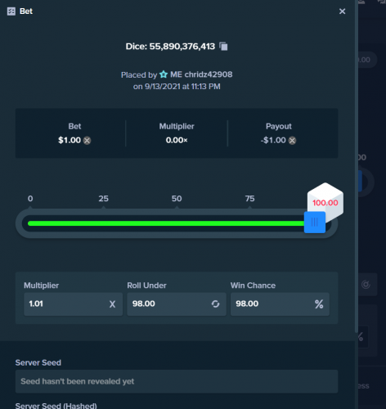Click the 100.00 dice result cube
This screenshot has height=409, width=386.
(325, 202)
